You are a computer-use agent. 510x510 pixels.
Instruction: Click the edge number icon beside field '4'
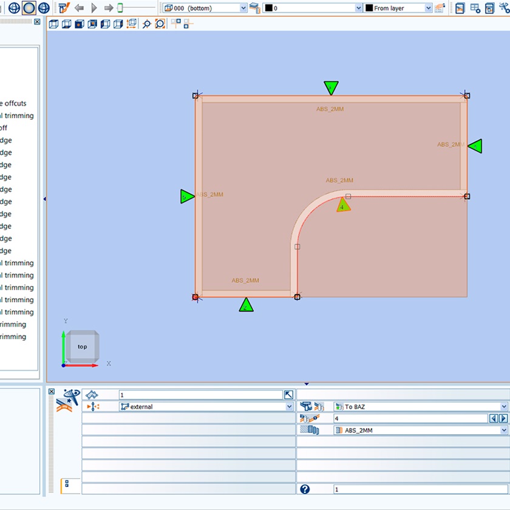[x=310, y=418]
